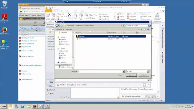Click Outlook zoom slider at bottom

[x=154, y=101]
